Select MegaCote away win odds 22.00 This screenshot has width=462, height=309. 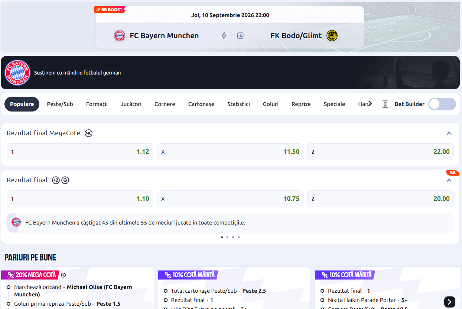[380, 152]
